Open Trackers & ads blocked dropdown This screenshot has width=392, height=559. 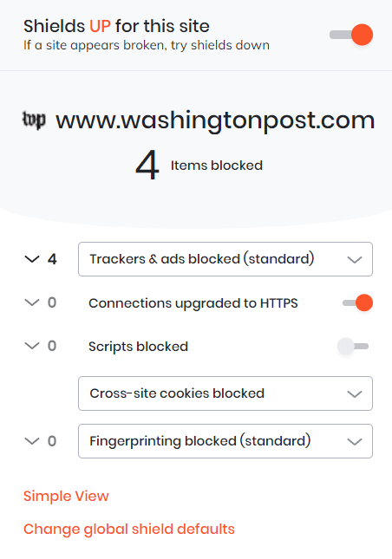225,259
